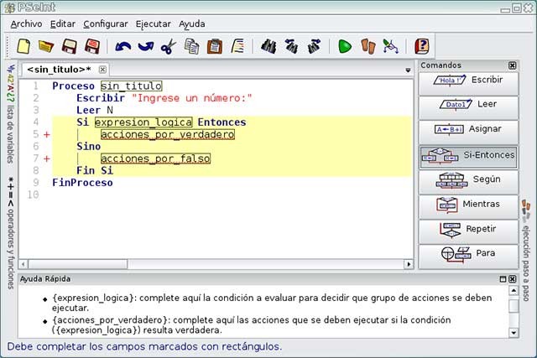Insert the Mientras loop command
The width and height of the screenshot is (537, 358).
tap(468, 204)
